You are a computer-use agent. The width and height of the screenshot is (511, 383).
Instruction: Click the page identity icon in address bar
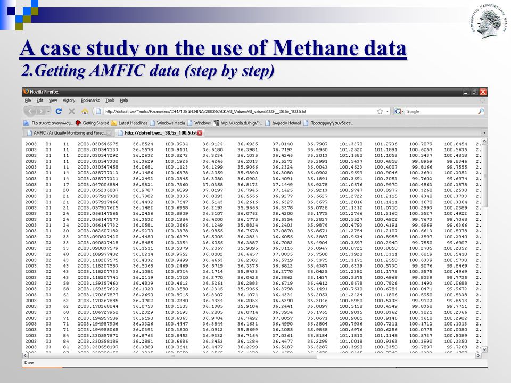click(98, 111)
